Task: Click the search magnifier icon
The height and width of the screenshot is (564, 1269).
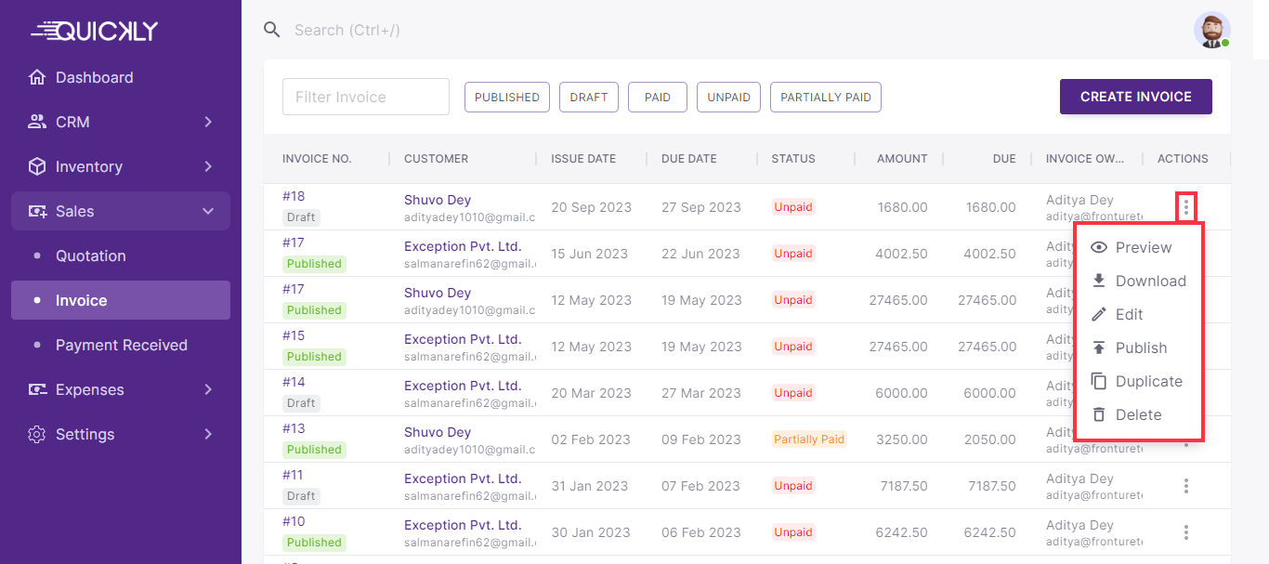Action: coord(271,30)
